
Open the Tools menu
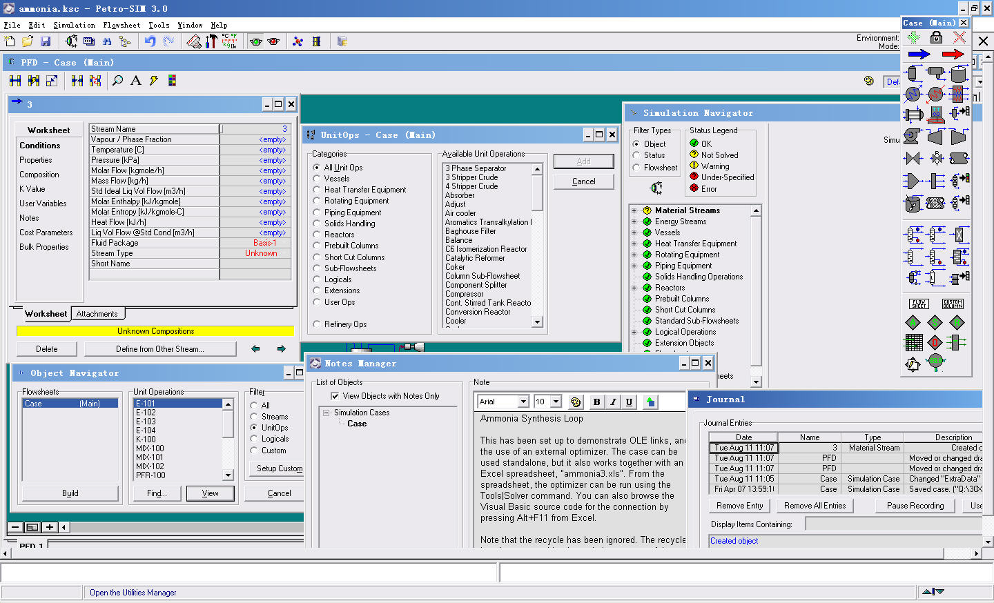[159, 25]
